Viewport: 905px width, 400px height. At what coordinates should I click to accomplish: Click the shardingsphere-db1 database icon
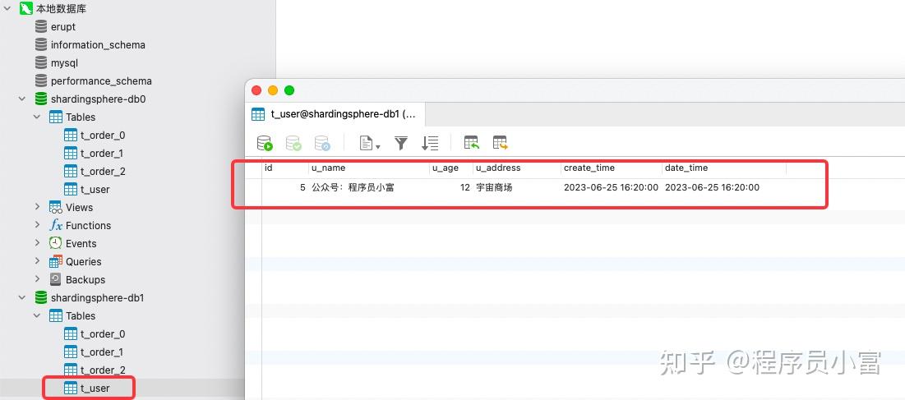41,297
